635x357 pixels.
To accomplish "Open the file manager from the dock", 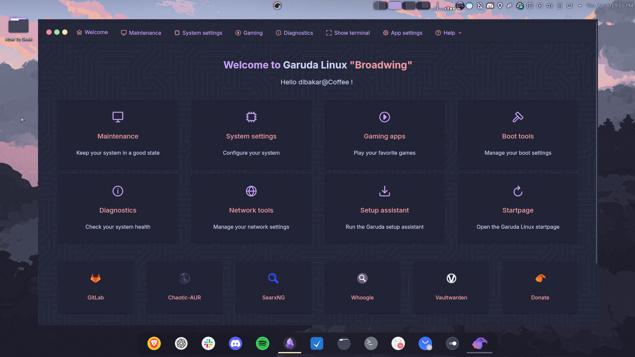I will tap(344, 343).
